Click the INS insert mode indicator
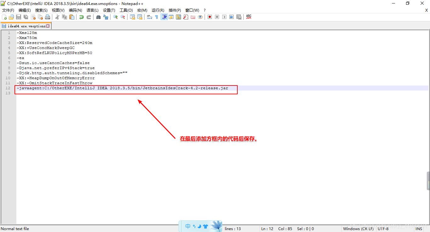Viewport: 430px width, 232px height. pos(419,229)
